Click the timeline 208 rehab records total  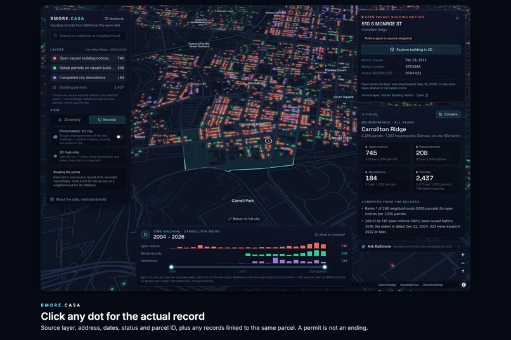(x=344, y=253)
